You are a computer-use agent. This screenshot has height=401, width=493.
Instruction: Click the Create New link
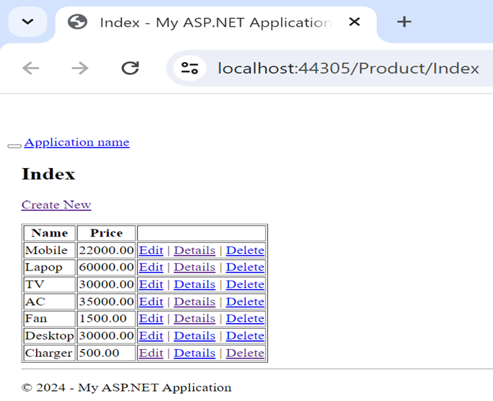pos(56,205)
